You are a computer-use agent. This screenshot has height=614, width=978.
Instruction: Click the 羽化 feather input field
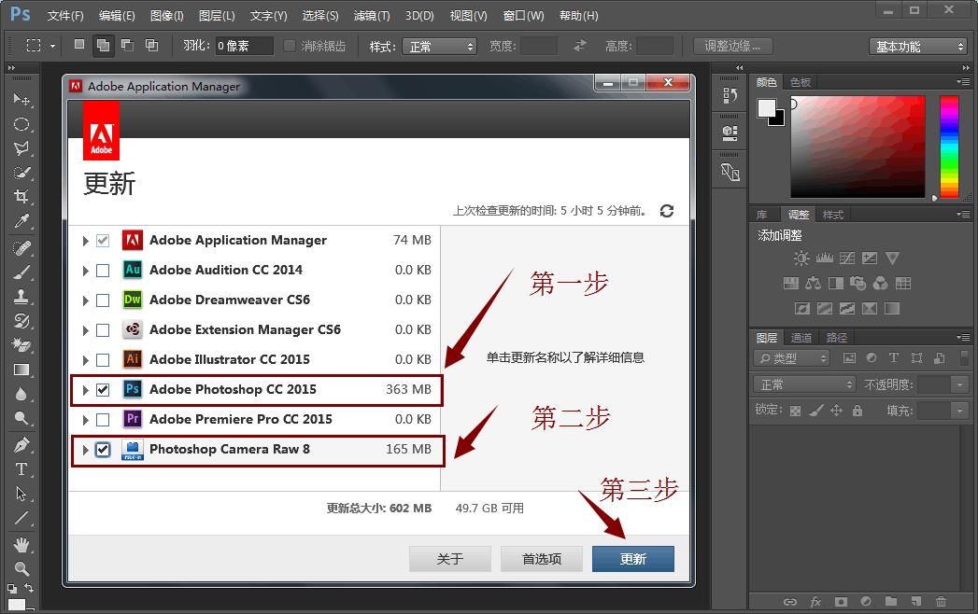click(244, 46)
